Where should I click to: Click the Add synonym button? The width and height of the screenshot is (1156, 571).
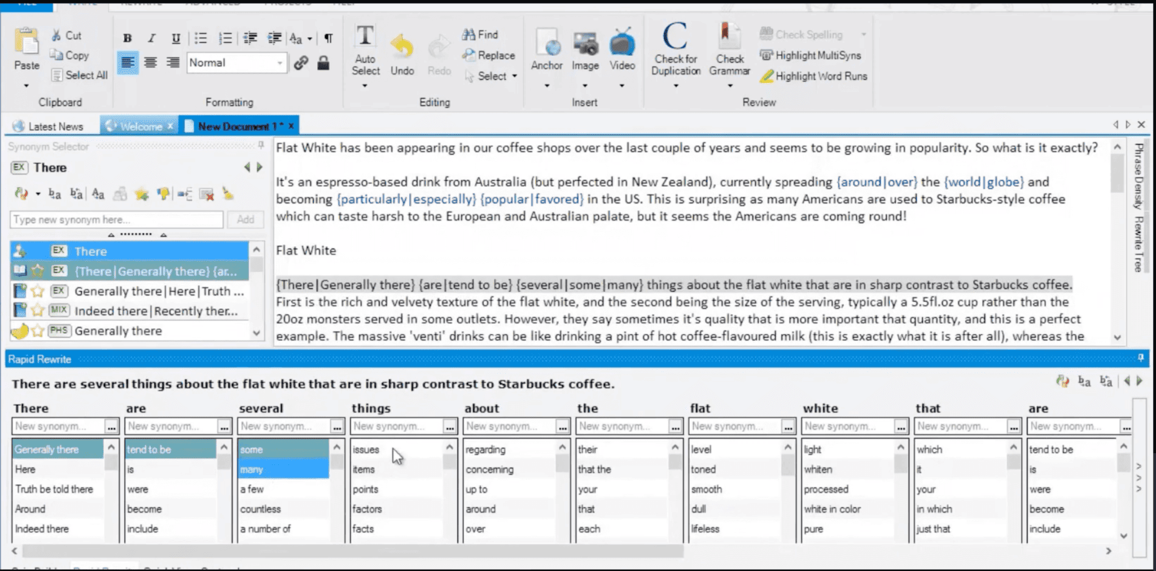246,219
